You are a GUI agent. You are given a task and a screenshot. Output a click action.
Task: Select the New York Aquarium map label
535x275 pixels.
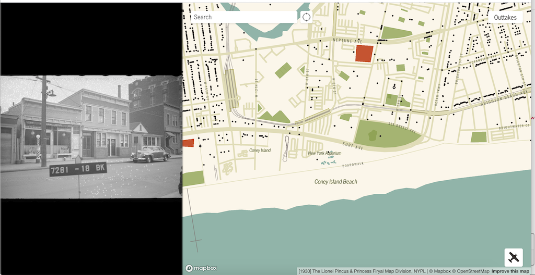coord(324,153)
